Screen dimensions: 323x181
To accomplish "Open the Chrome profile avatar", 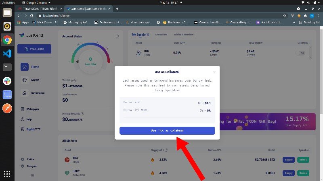I will tap(312, 16).
